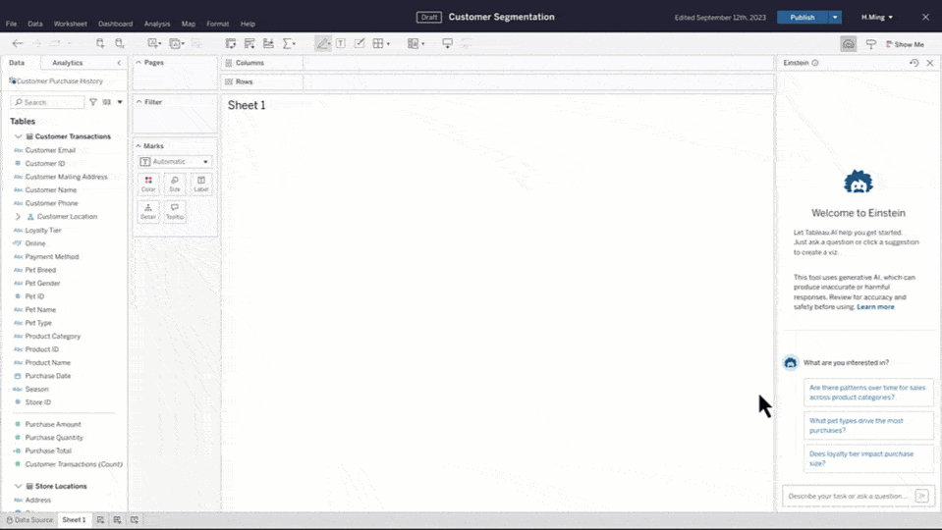This screenshot has width=942, height=530.
Task: Click the swap rows and columns icon
Action: tap(231, 43)
